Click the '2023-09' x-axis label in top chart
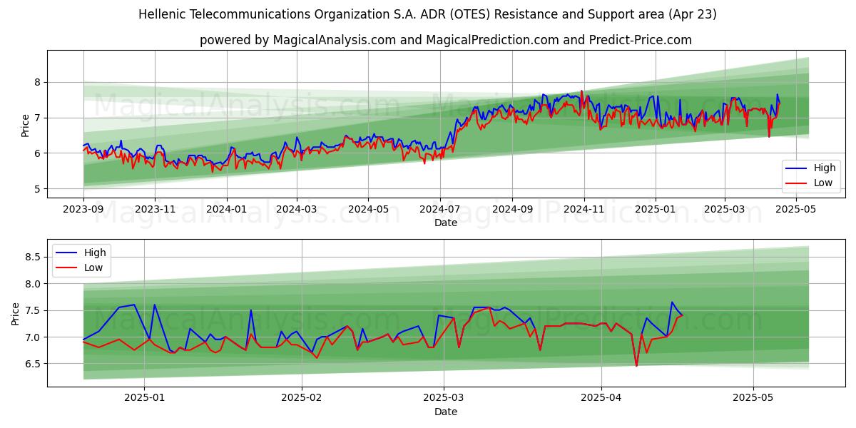 [83, 210]
